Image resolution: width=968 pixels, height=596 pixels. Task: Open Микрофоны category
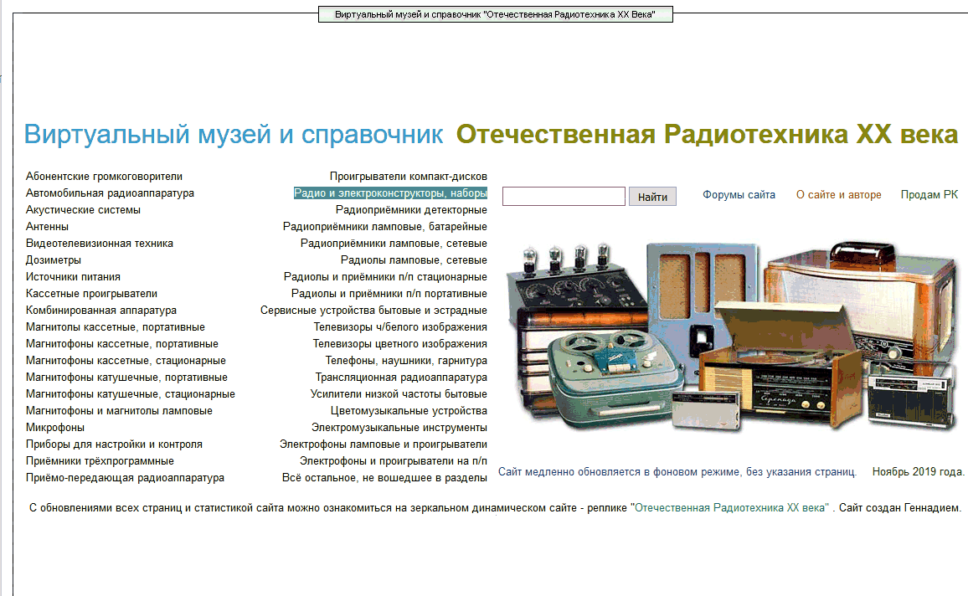pyautogui.click(x=55, y=428)
